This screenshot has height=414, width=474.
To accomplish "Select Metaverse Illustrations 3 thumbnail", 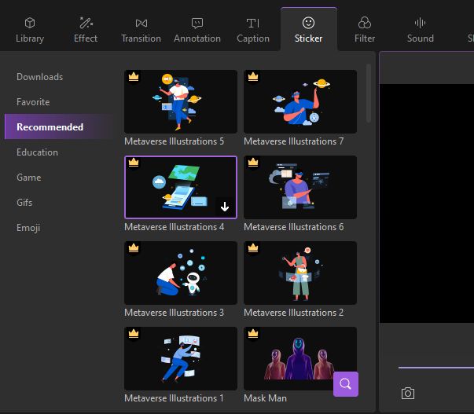I will click(x=181, y=273).
